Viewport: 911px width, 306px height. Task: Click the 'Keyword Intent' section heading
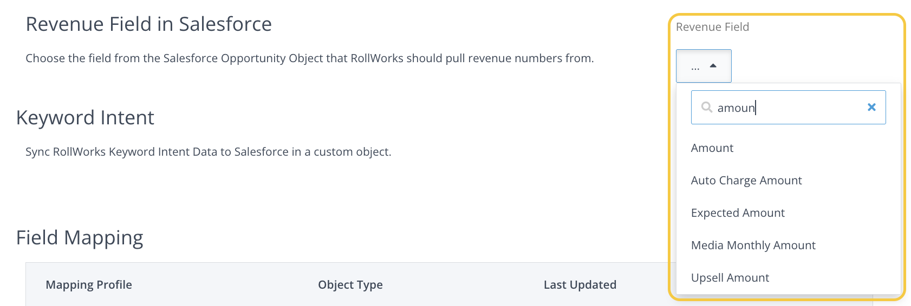[85, 118]
